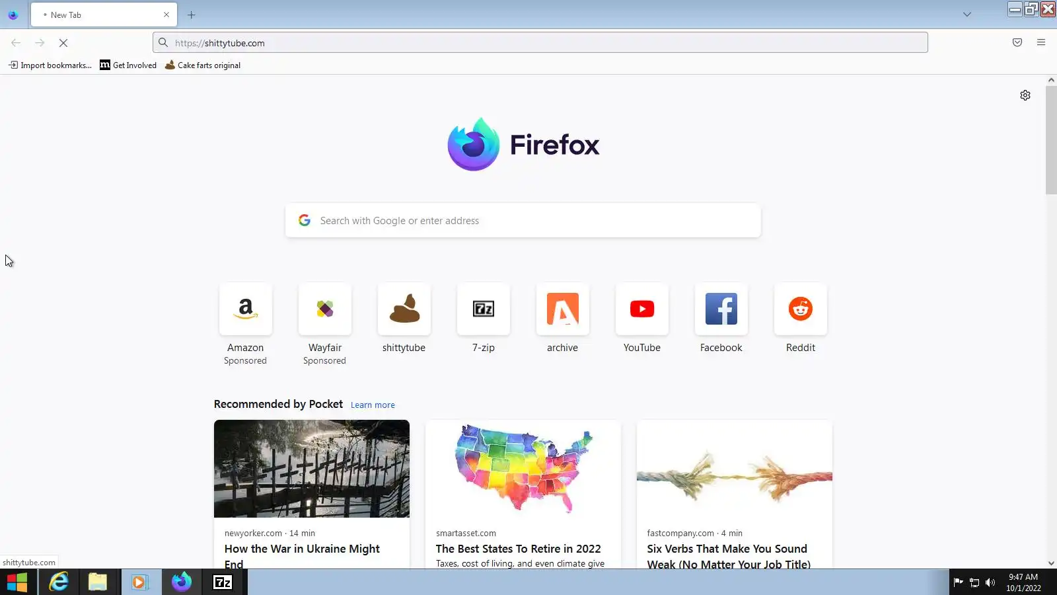This screenshot has width=1057, height=595.
Task: Open 'The Best States To Retire in 2022' headline
Action: [519, 549]
